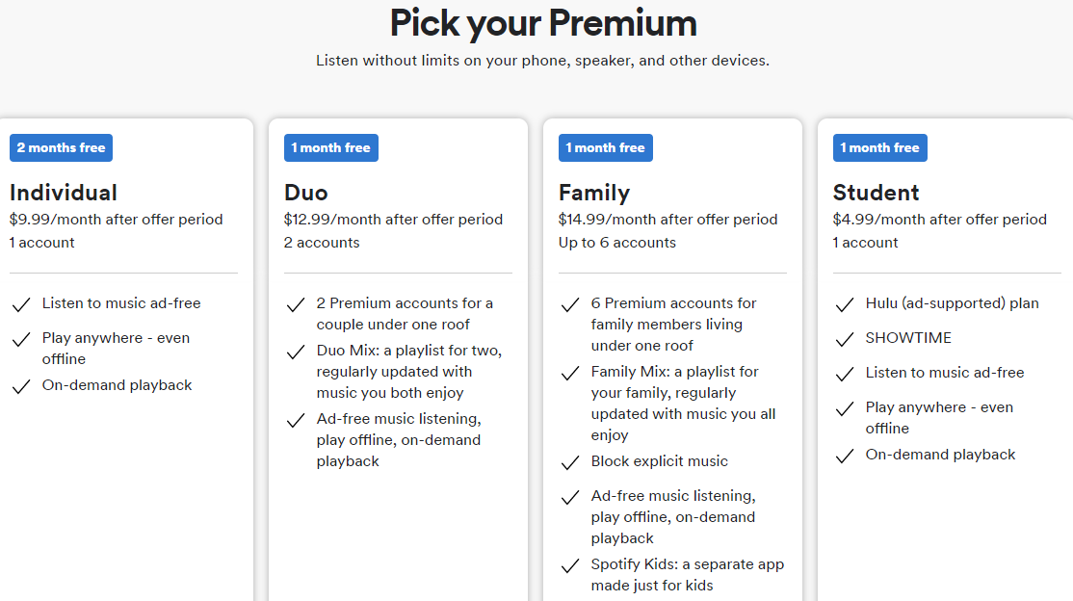The width and height of the screenshot is (1073, 601).
Task: Select the Family plan title
Action: click(594, 193)
